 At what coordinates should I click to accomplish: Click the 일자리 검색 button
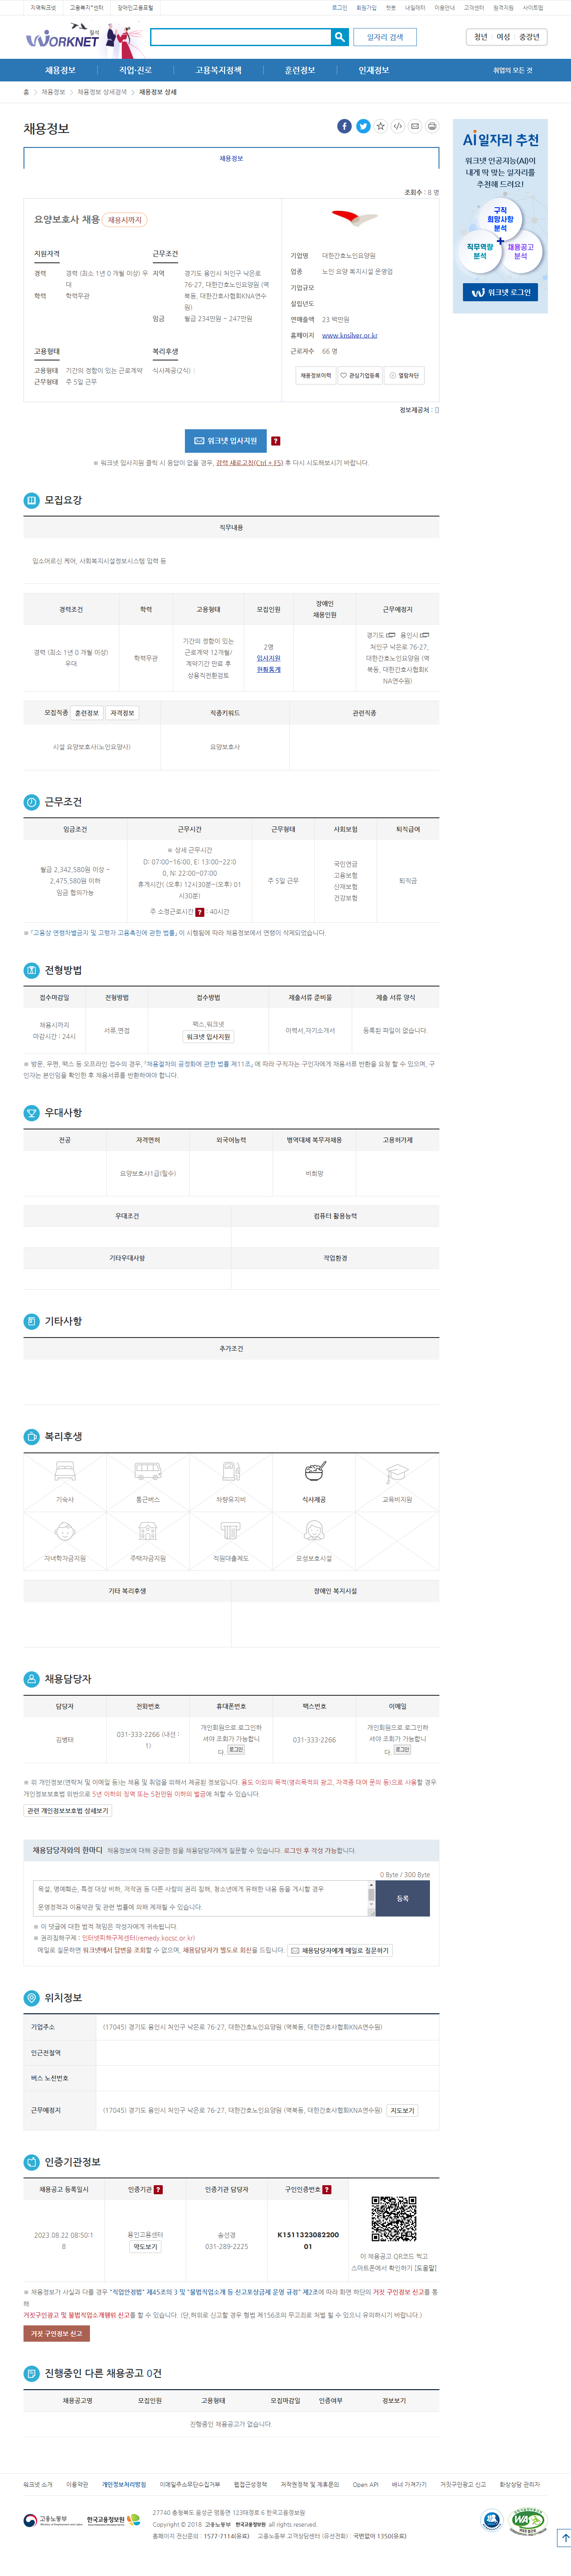385,37
